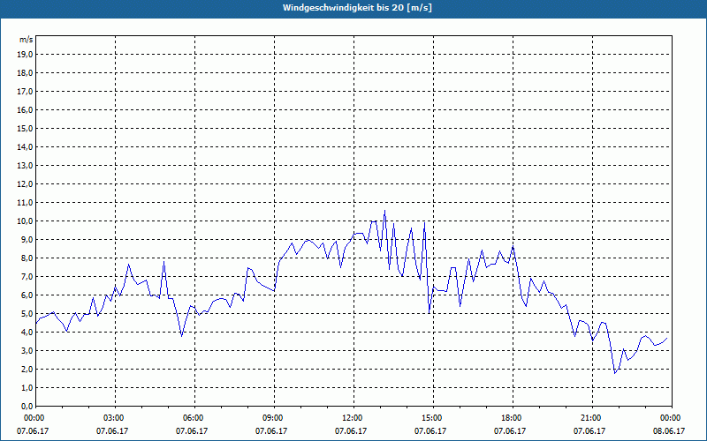Click the "21:00" x-axis time label
707x441 pixels.
coord(592,418)
